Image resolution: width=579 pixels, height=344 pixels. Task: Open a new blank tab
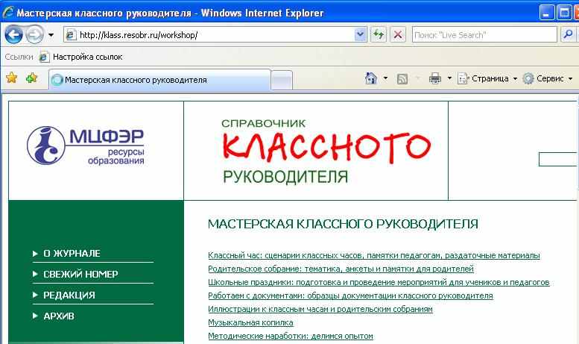(282, 81)
